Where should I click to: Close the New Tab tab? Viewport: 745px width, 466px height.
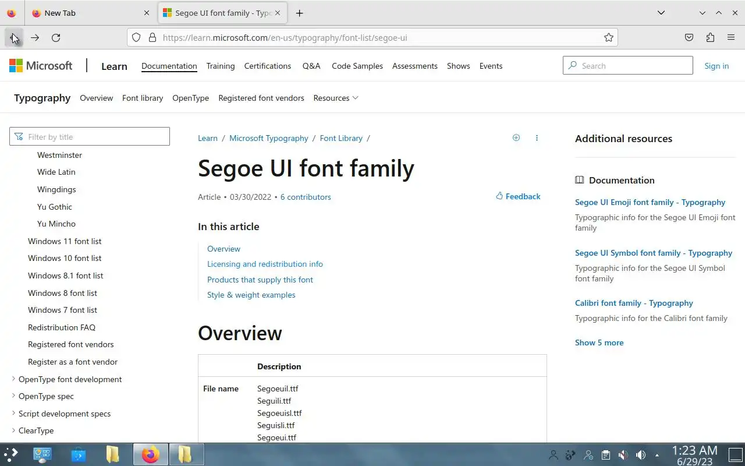click(147, 13)
